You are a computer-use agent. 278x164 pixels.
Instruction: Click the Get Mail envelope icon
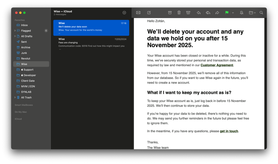point(138,12)
